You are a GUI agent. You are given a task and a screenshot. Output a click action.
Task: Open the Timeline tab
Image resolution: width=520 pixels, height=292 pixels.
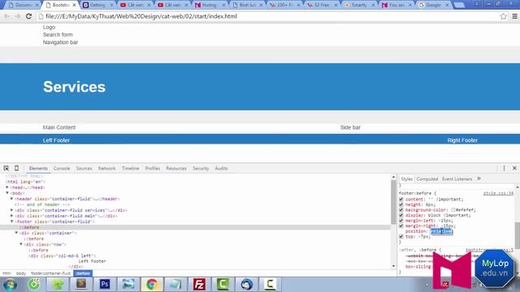tap(130, 168)
